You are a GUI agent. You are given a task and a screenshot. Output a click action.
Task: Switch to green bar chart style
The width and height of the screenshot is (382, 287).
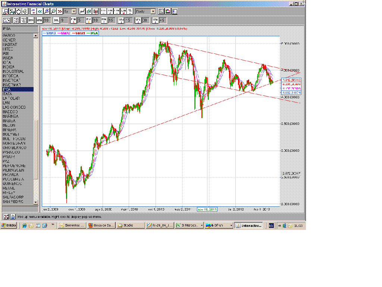point(89,12)
